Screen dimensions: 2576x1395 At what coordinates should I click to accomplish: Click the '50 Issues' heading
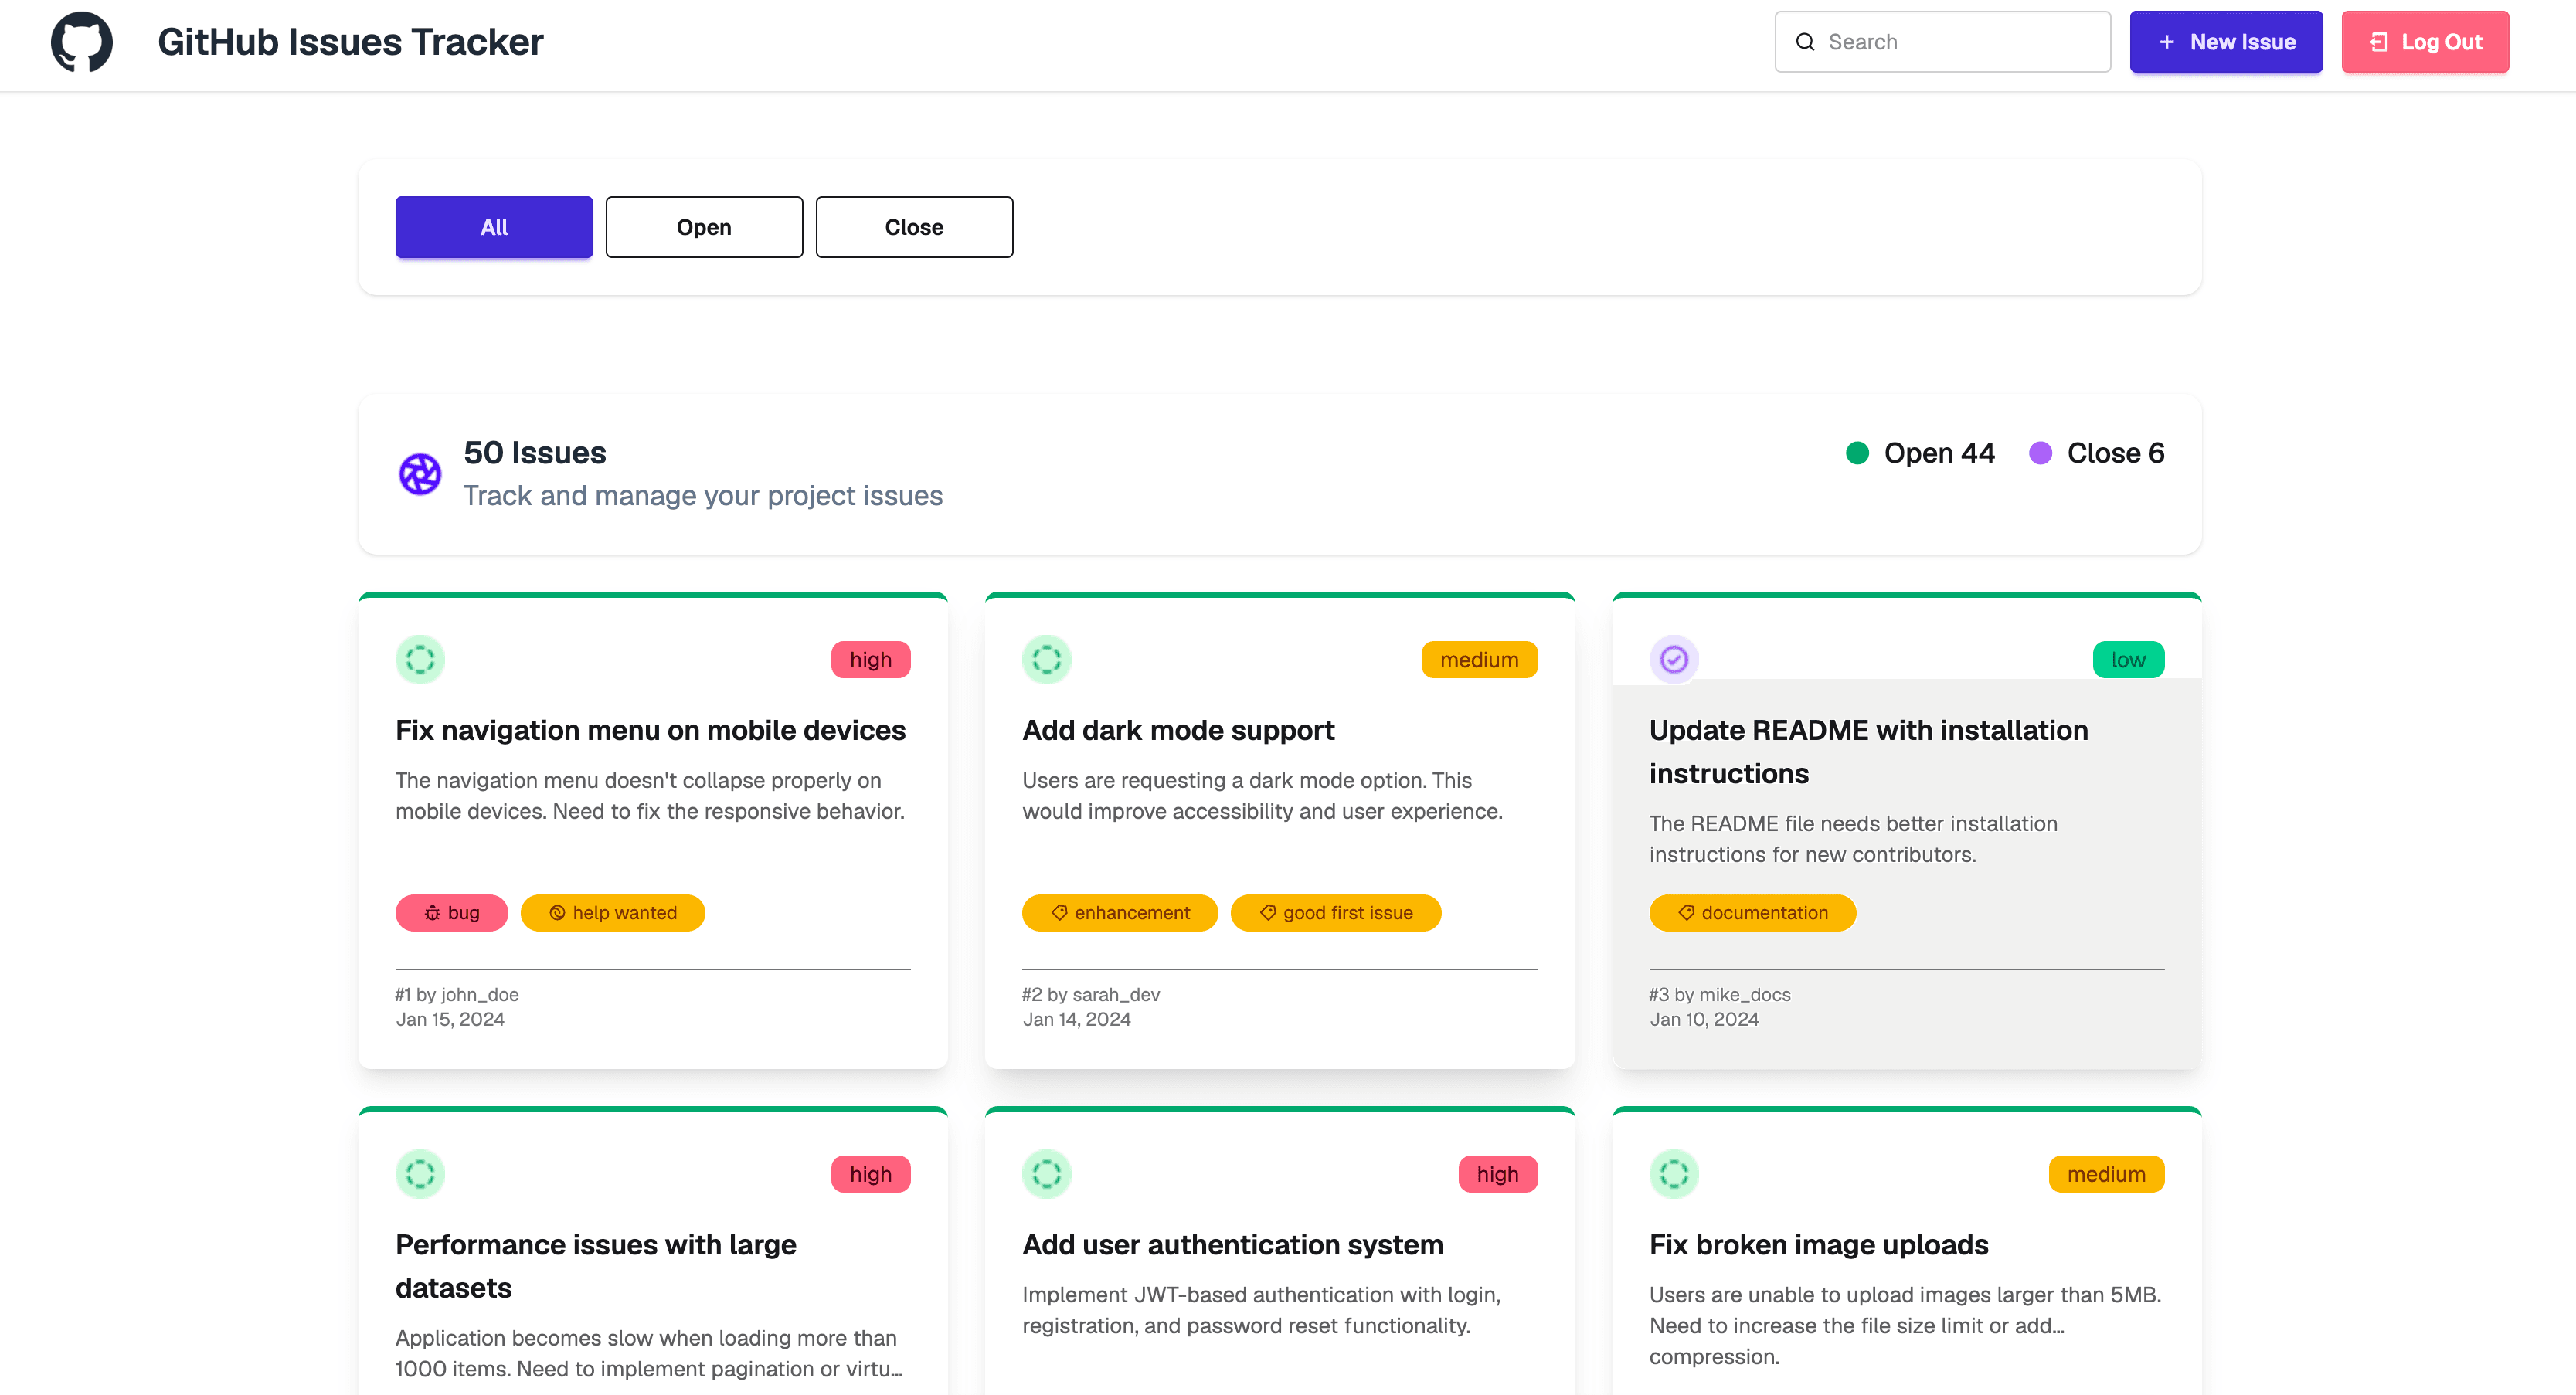(535, 453)
